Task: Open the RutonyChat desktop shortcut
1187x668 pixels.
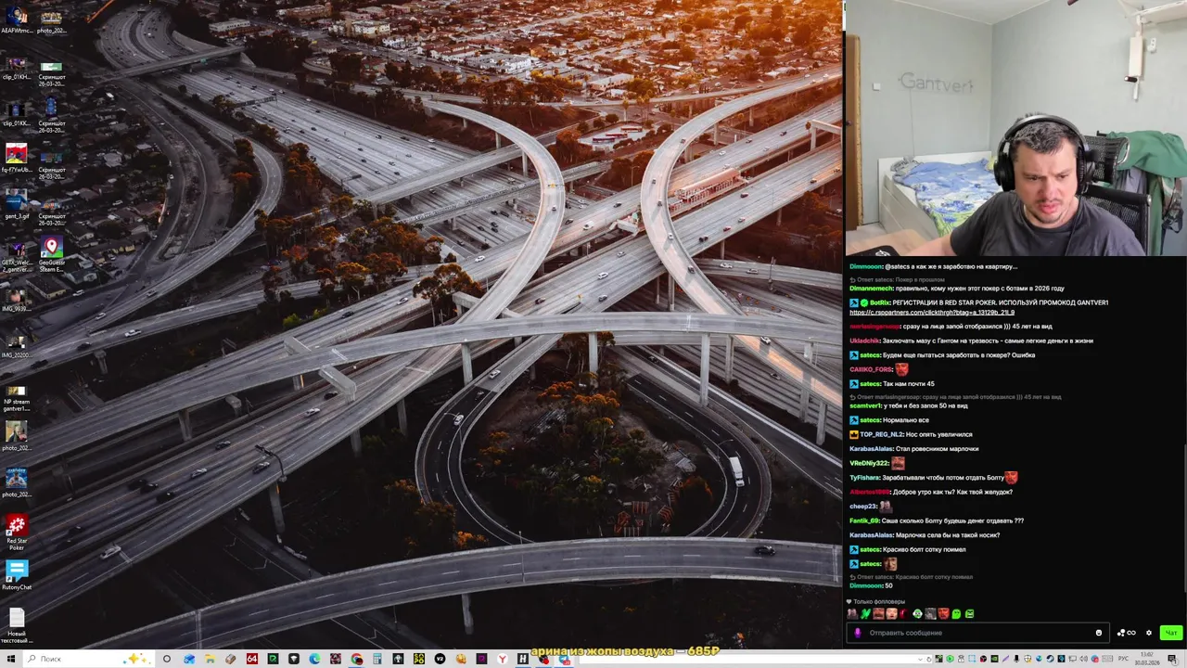Action: (x=17, y=575)
